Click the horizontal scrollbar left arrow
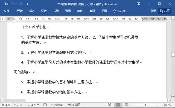This screenshot has height=108, width=175. click(x=2, y=101)
